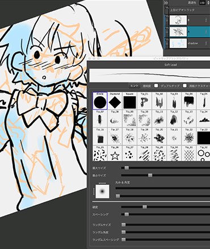This screenshot has width=210, height=249.
Task: Collapse the 上位ビデオトラック track chevron
Action: 167,8
